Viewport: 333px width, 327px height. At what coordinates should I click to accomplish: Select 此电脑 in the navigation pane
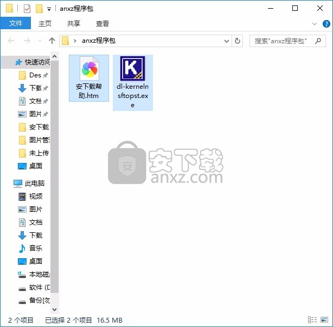click(29, 183)
